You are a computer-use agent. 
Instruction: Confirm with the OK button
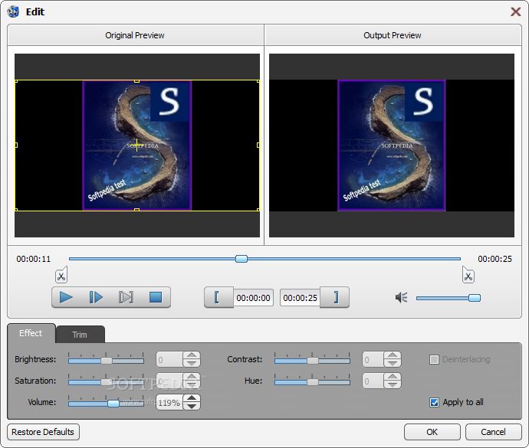[x=432, y=432]
